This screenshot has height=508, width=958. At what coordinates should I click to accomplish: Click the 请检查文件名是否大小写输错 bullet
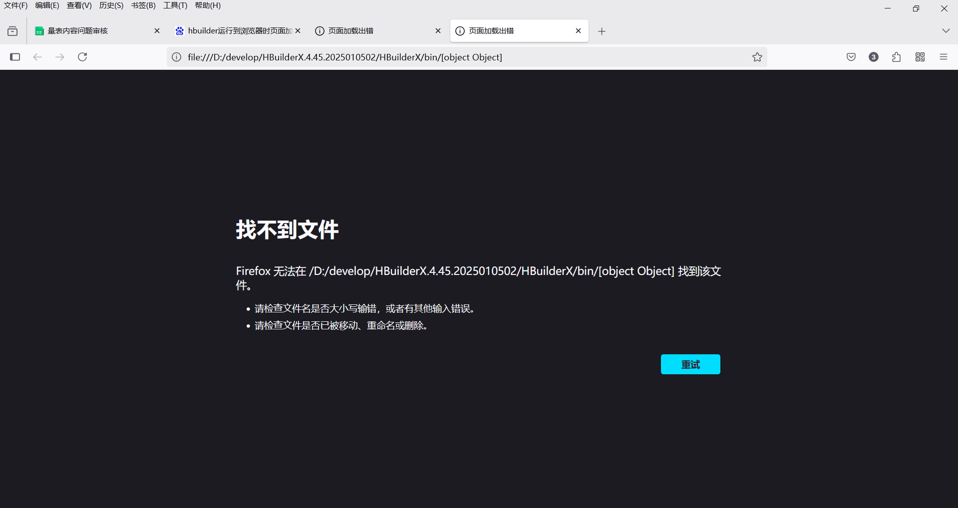point(364,308)
